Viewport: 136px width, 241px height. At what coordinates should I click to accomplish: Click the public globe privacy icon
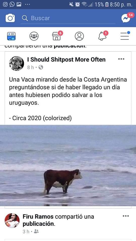coord(41,67)
